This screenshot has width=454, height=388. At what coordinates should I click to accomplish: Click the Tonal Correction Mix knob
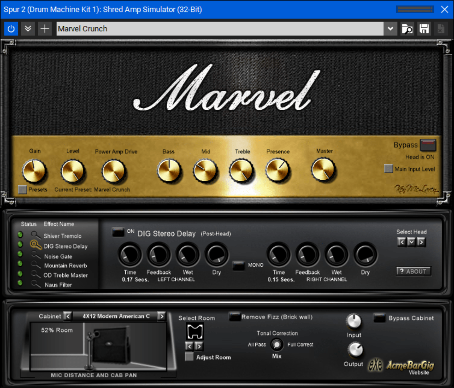277,345
